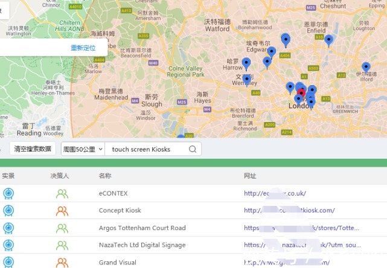387x268 pixels.
Task: Show decision makers for Argos Tottenham Court Road
Action: coord(62,229)
